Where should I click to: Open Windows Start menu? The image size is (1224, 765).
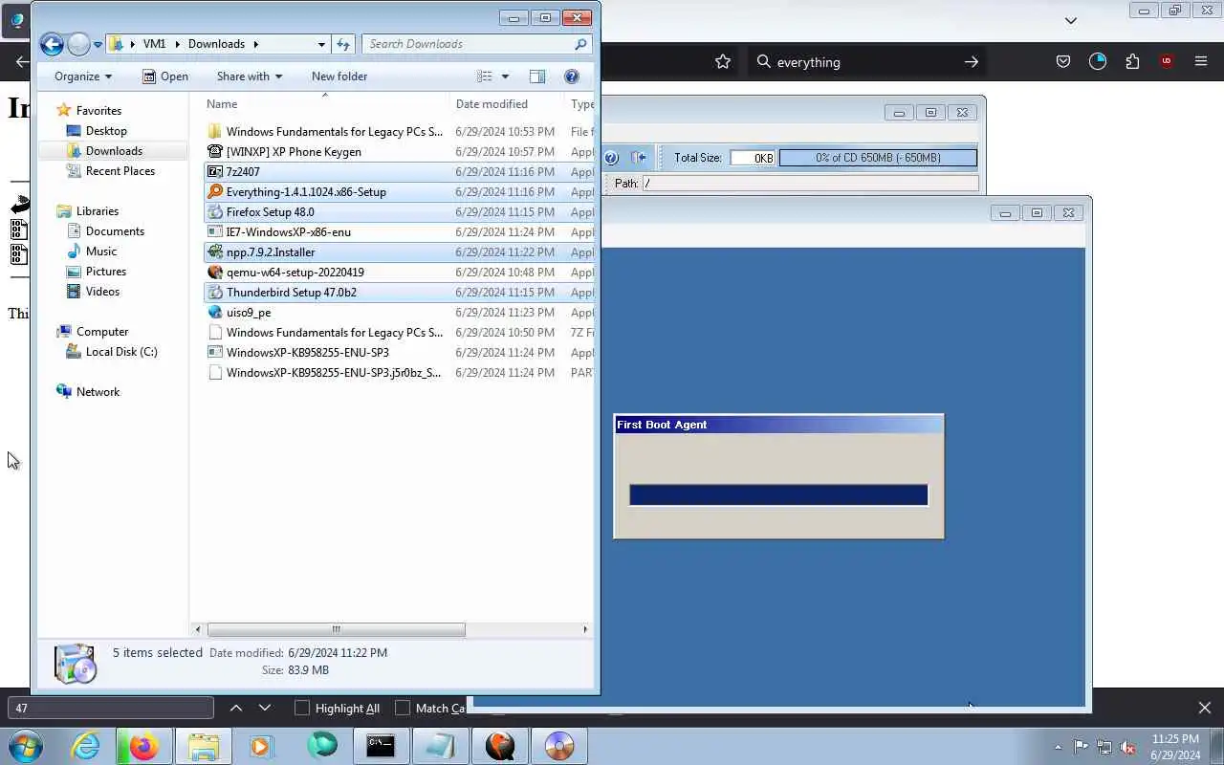tap(26, 746)
